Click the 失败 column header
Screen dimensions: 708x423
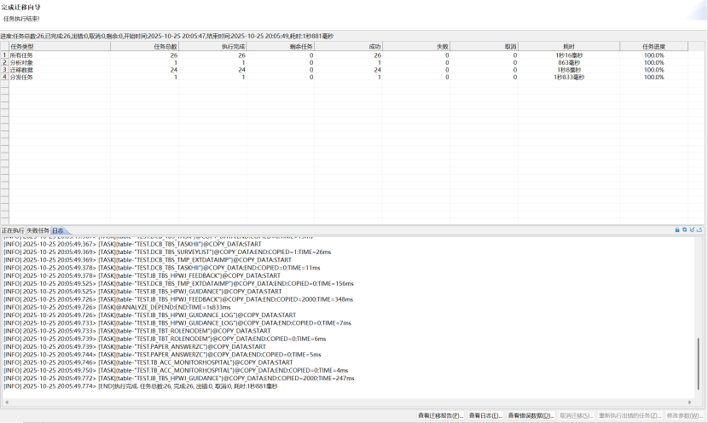coord(416,47)
